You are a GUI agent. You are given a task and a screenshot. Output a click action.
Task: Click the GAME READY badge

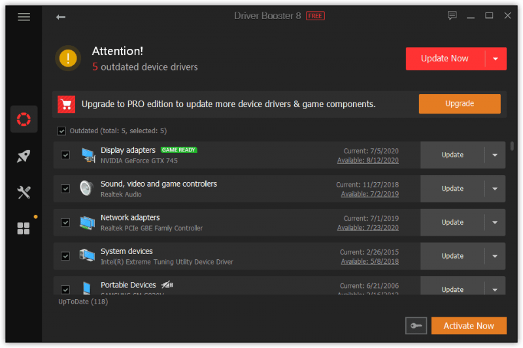point(178,150)
